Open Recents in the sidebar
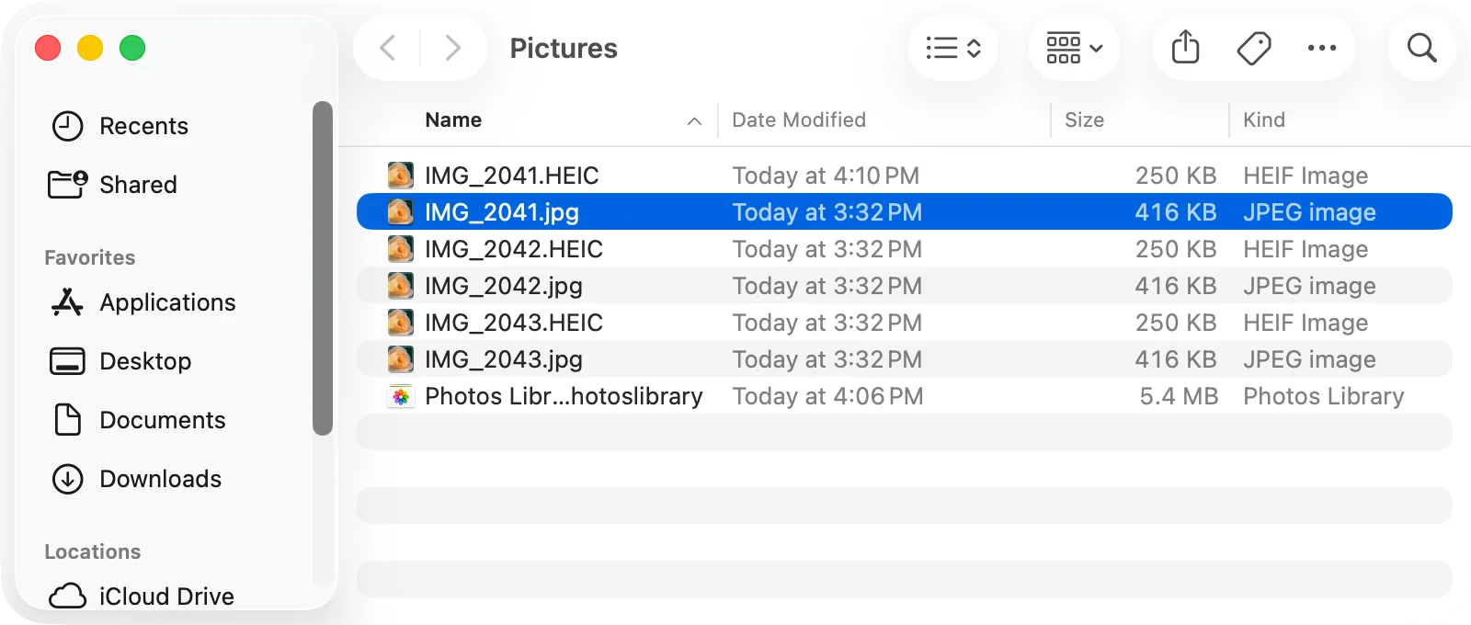This screenshot has width=1471, height=625. click(x=143, y=126)
